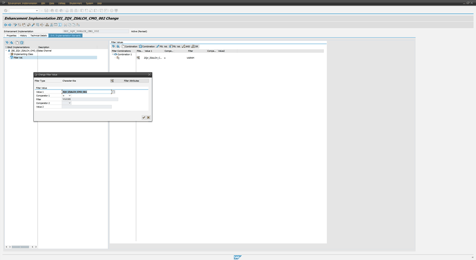Select the Implementing Class tree item

[x=24, y=55]
